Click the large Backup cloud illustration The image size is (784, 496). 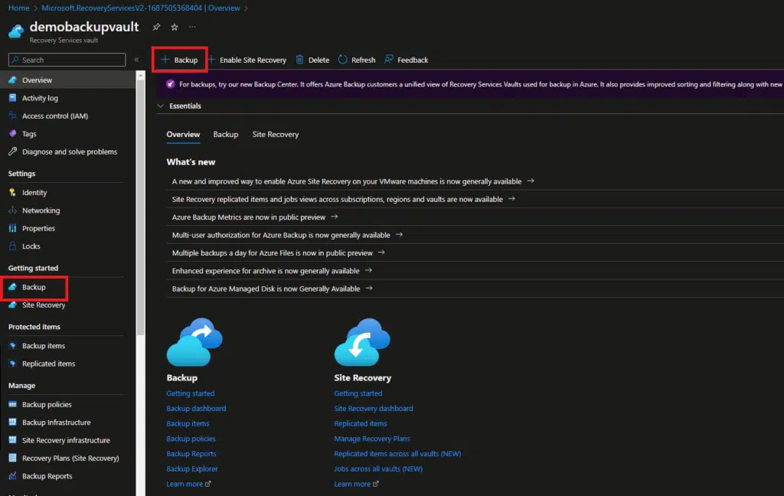click(x=194, y=342)
